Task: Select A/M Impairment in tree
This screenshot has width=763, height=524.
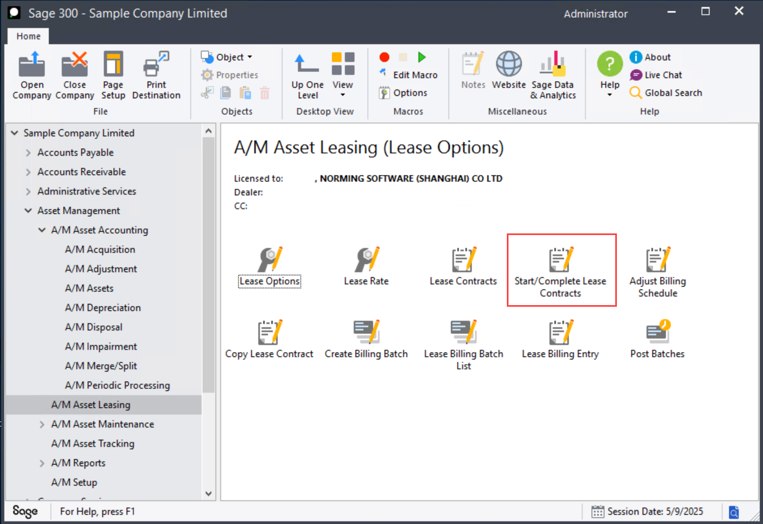Action: (101, 347)
